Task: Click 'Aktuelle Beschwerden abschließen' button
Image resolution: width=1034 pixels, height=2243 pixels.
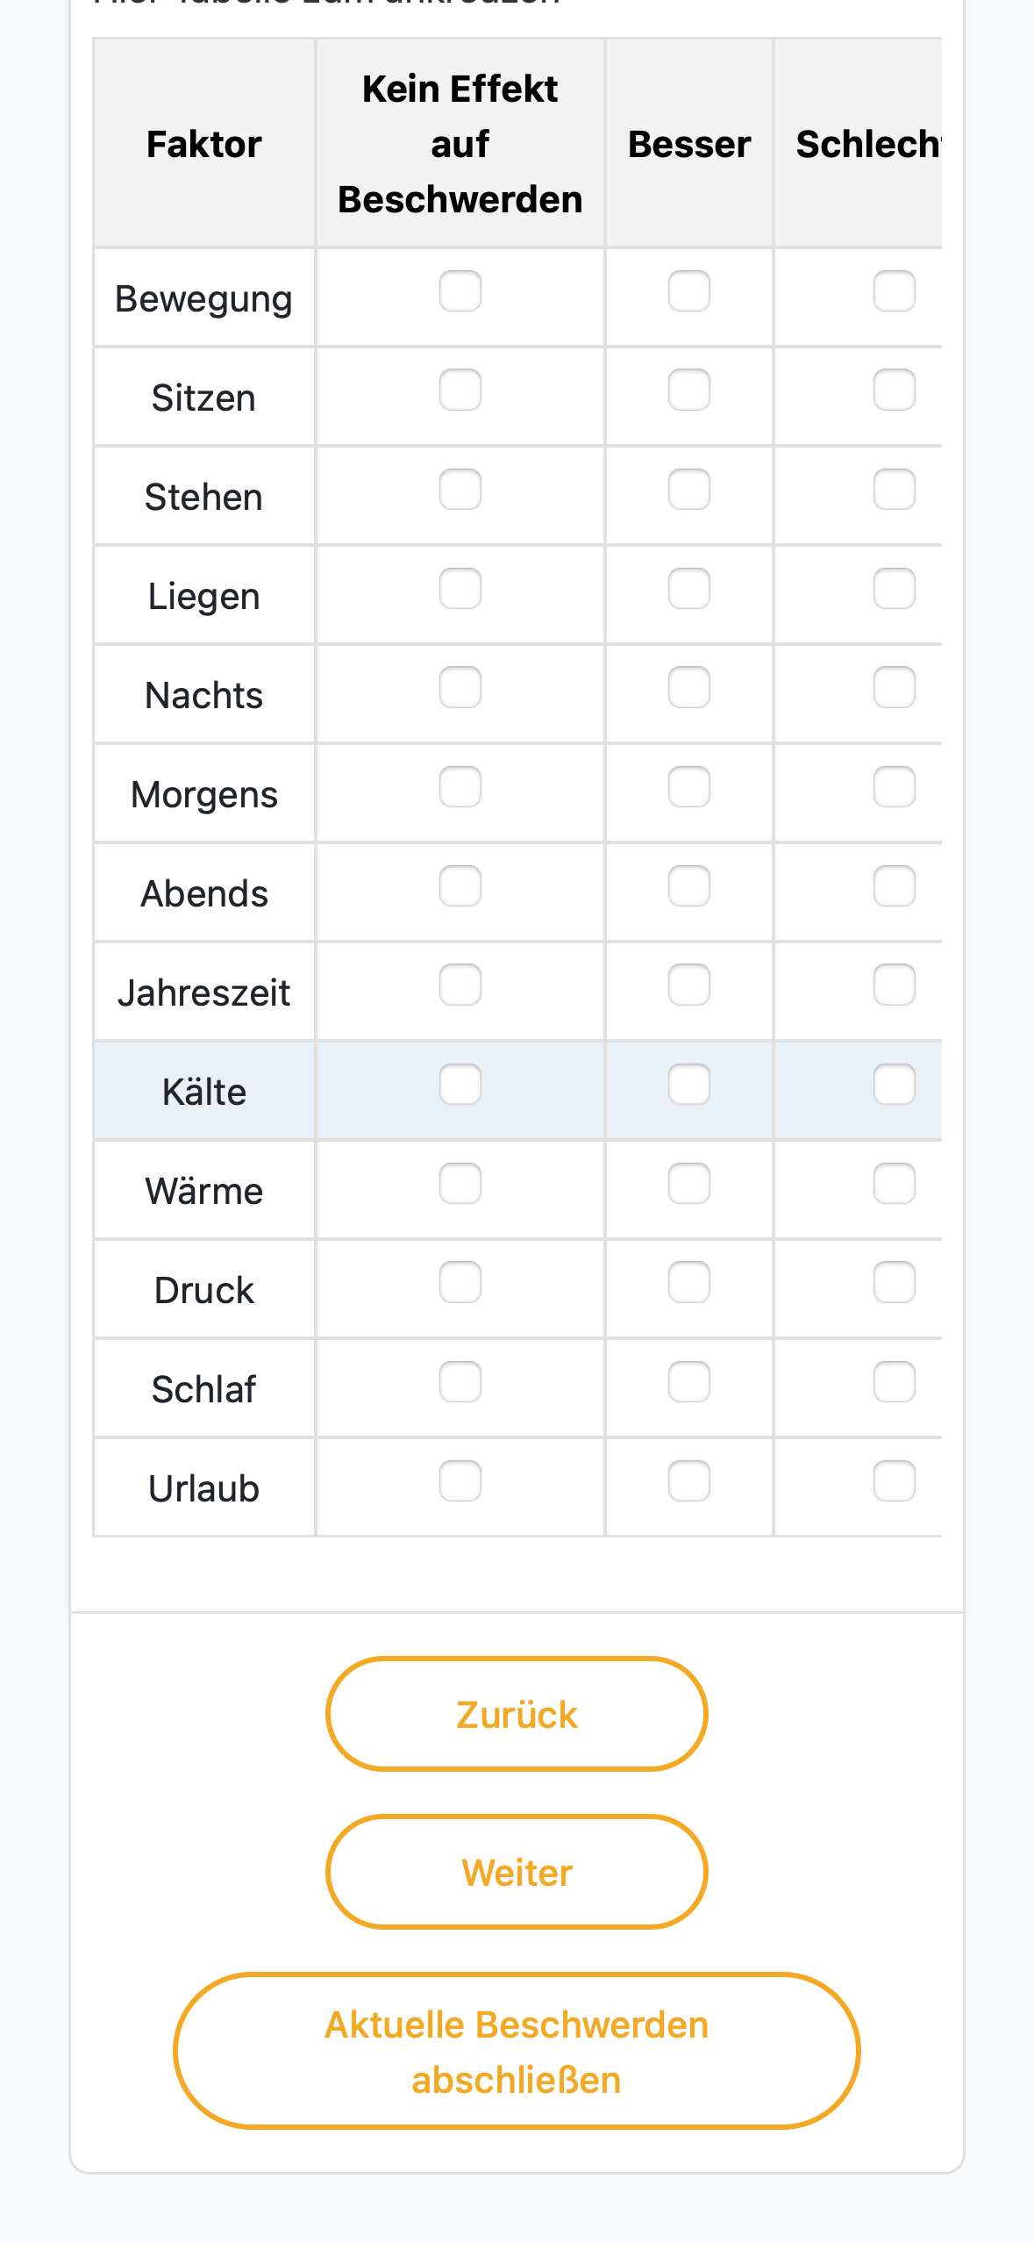Action: (x=517, y=2051)
